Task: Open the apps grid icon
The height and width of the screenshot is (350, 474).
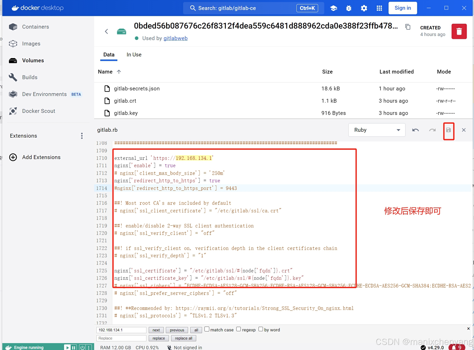Action: (x=379, y=8)
